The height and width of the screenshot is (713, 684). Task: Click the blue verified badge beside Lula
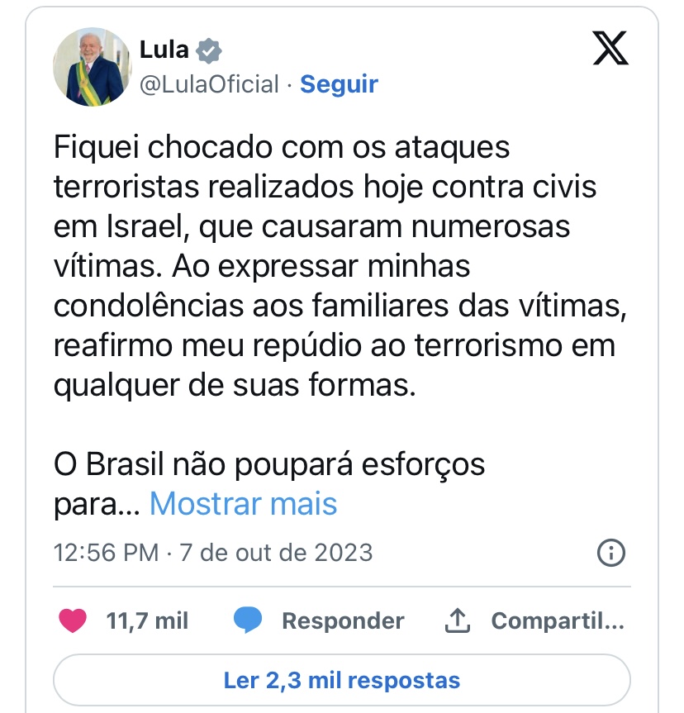pyautogui.click(x=210, y=50)
